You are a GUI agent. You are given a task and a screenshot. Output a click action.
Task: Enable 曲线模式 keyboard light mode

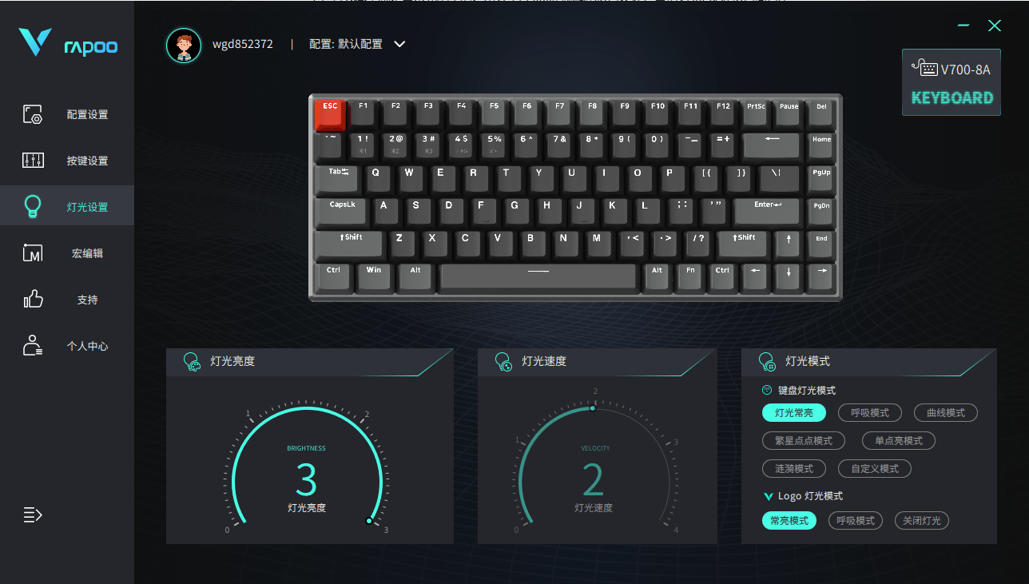coord(946,413)
